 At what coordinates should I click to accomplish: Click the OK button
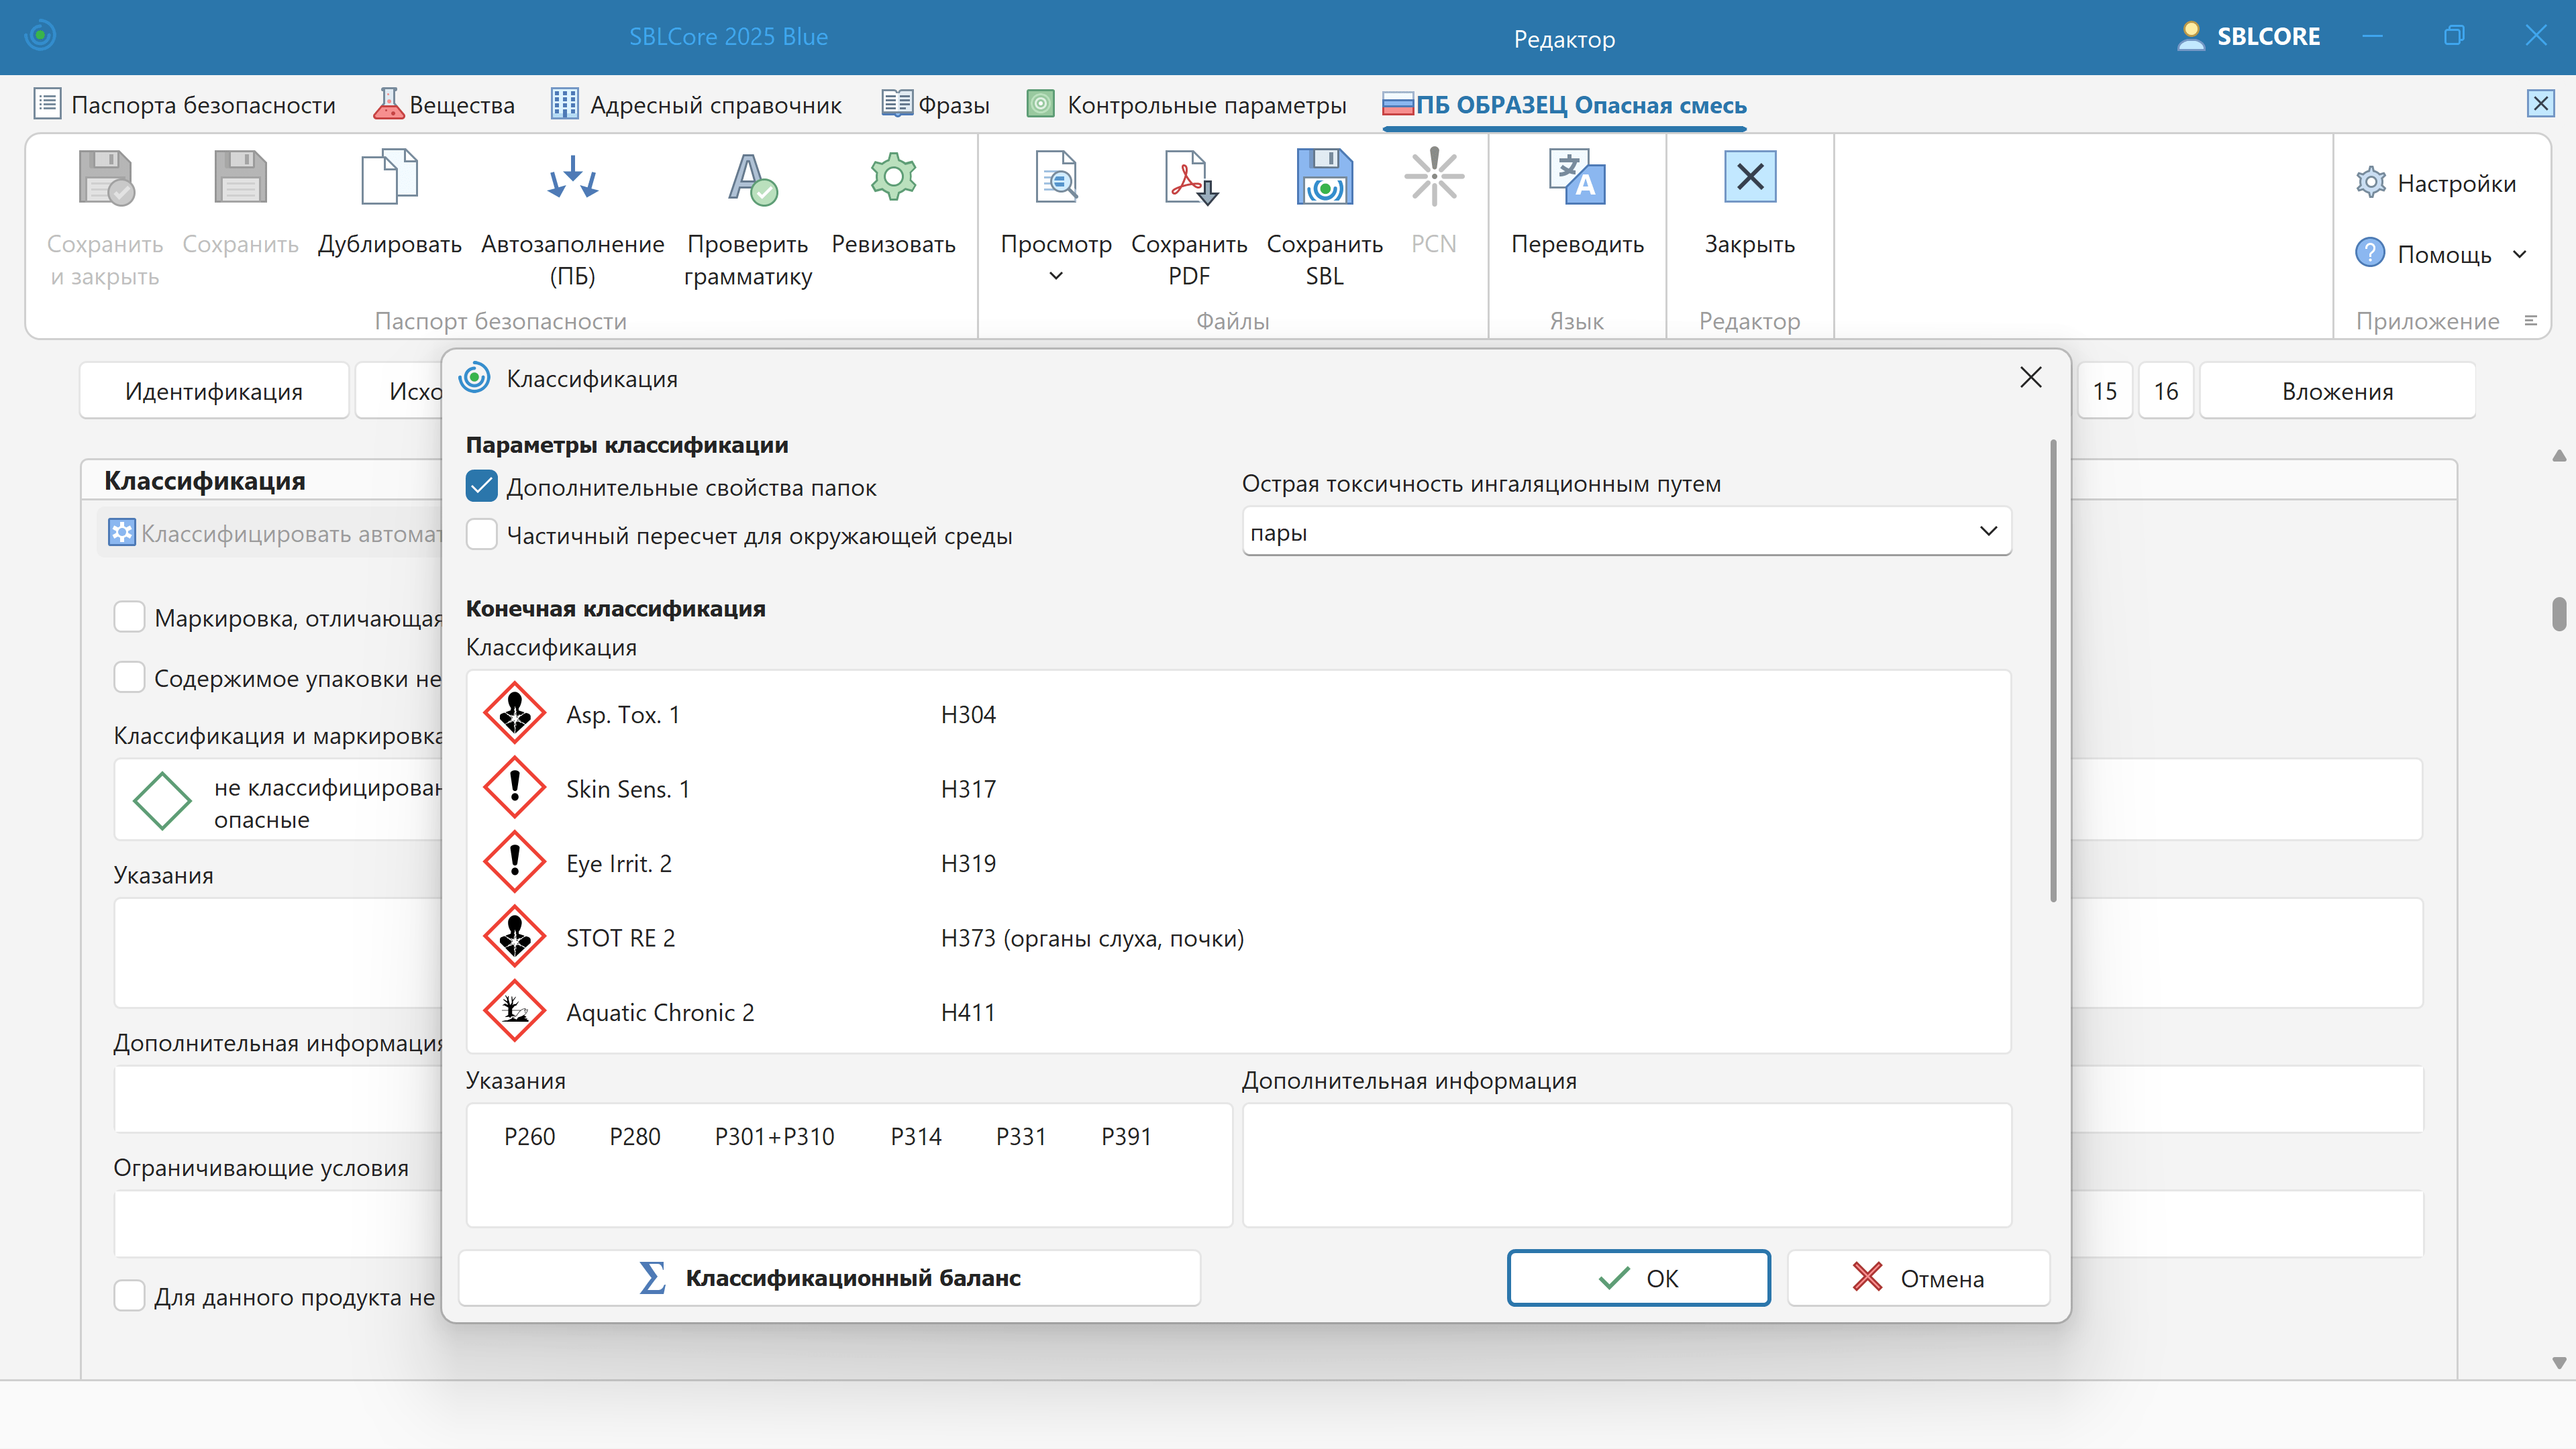1638,1278
